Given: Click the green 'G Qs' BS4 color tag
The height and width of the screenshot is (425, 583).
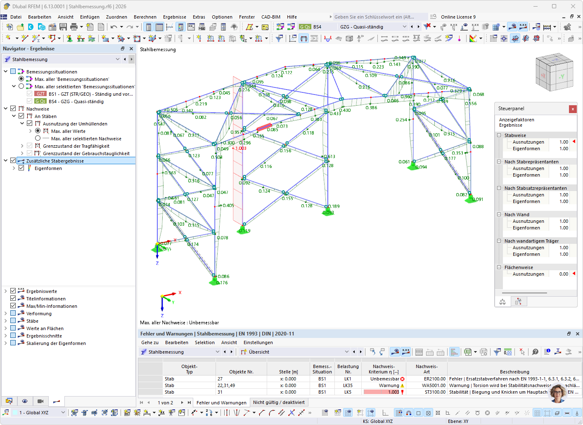Looking at the screenshot, I should coord(40,102).
